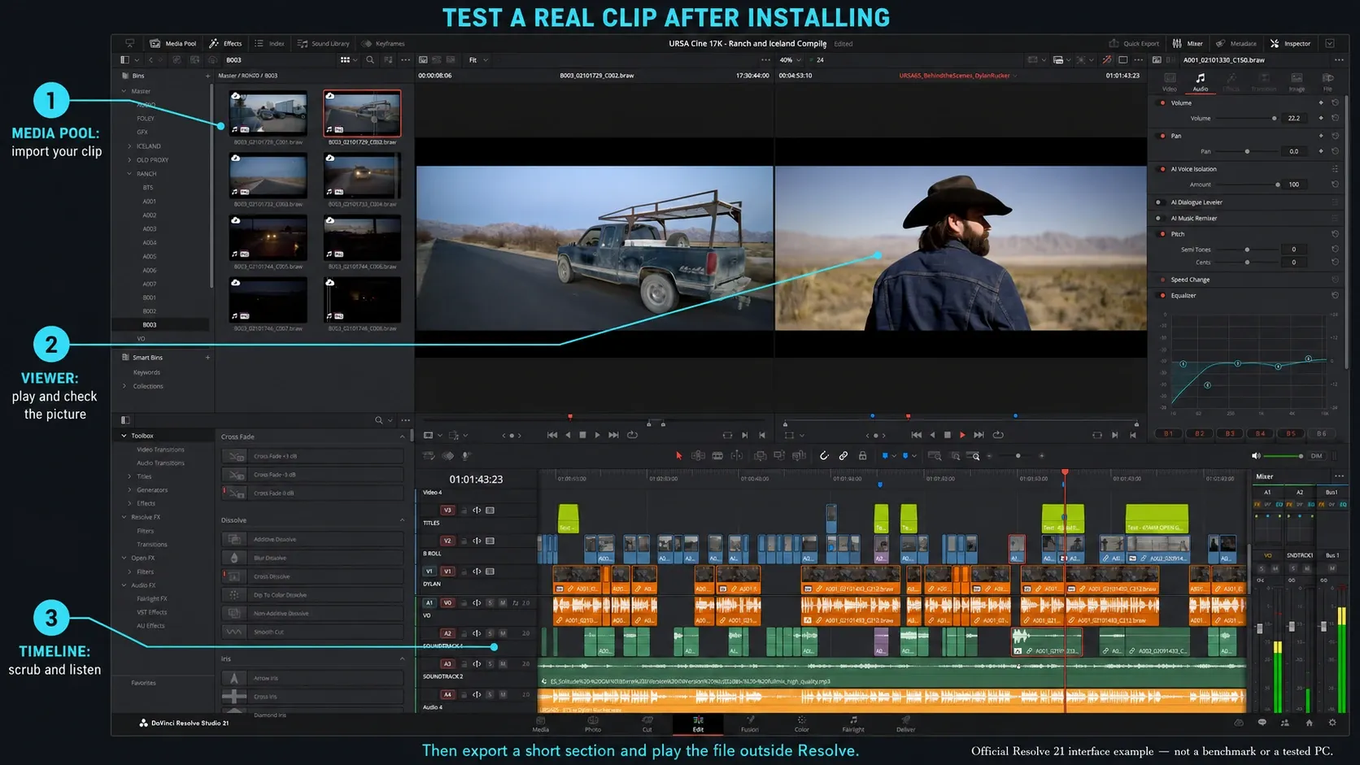The width and height of the screenshot is (1360, 765).
Task: Switch to the Cut page
Action: click(x=647, y=724)
